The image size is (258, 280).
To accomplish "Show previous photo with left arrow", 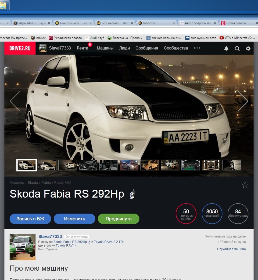I will point(15,101).
